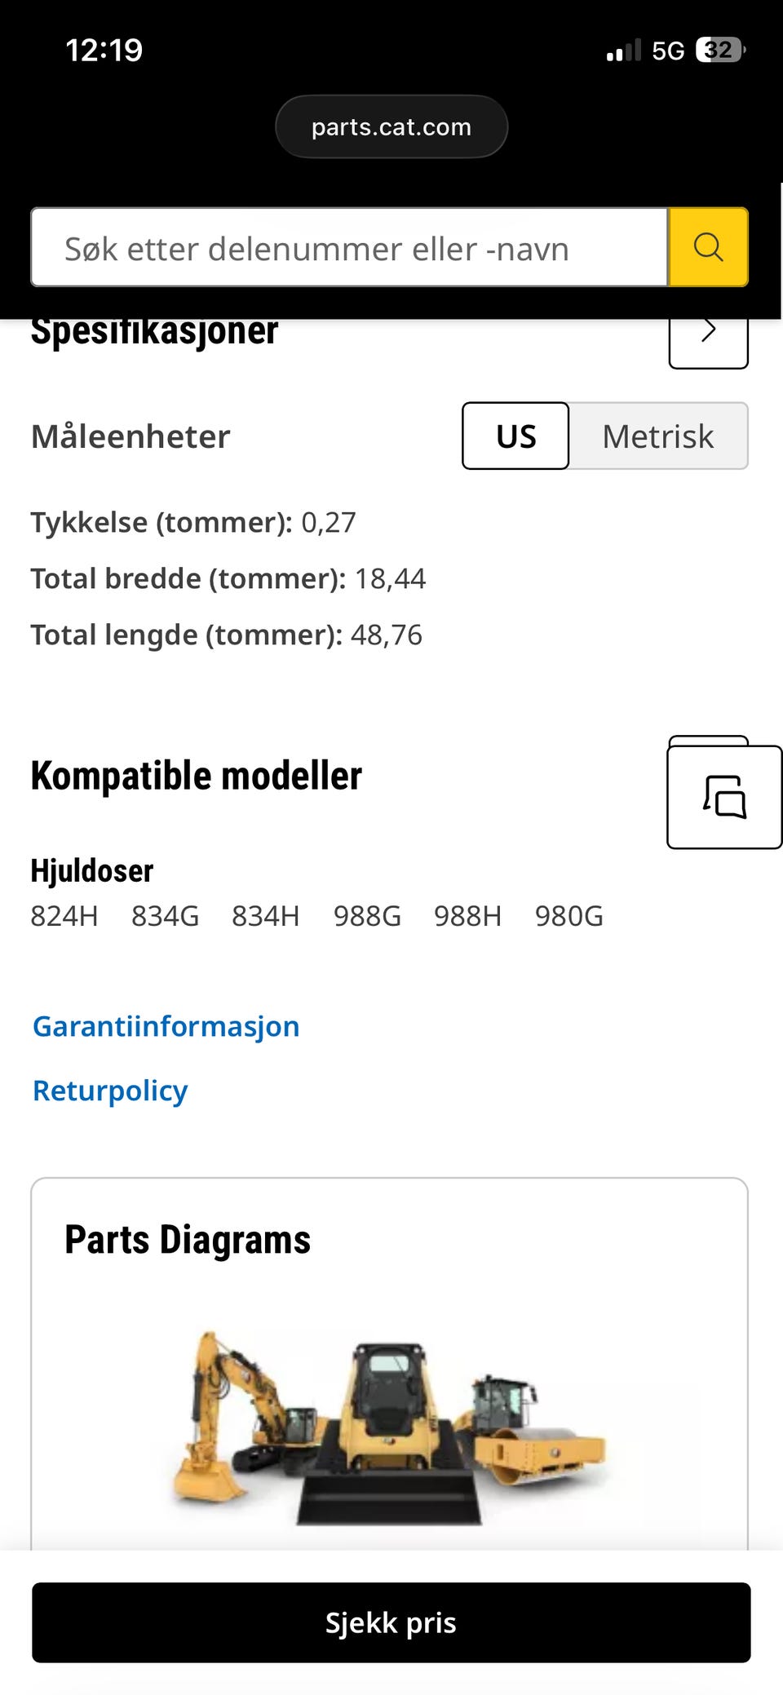Select the 834H compatible model
Image resolution: width=783 pixels, height=1695 pixels.
click(x=265, y=917)
